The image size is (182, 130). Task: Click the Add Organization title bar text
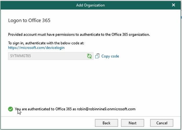(x=91, y=5)
